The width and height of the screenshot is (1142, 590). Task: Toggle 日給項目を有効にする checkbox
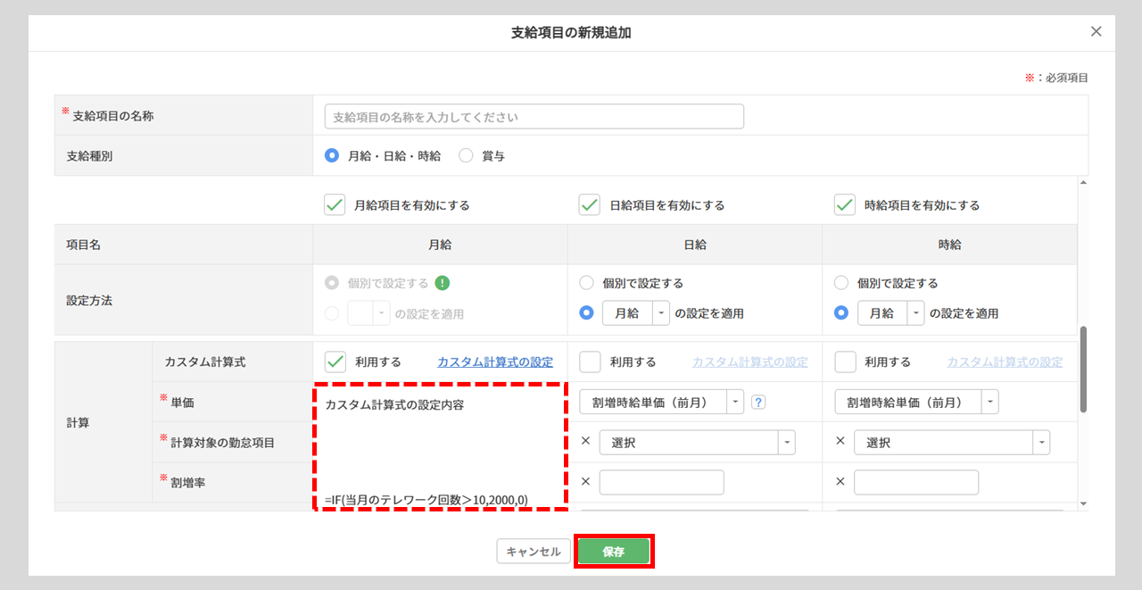pos(590,204)
